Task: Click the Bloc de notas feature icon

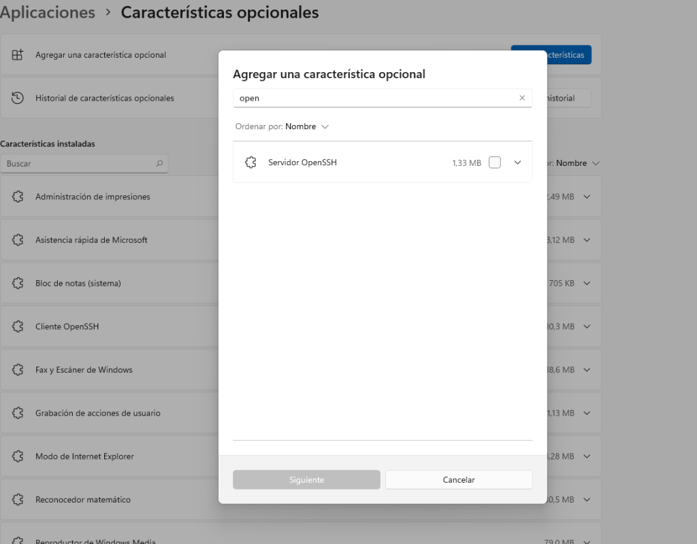Action: tap(18, 283)
